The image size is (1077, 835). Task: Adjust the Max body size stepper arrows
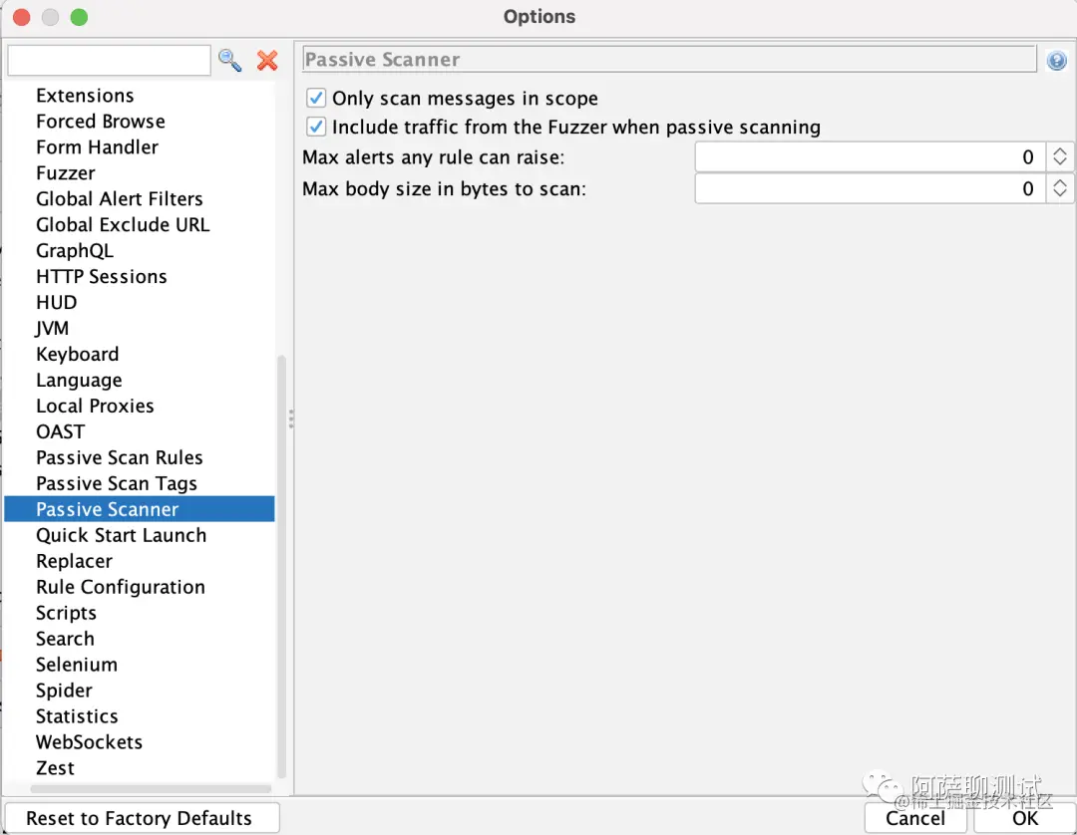[x=1060, y=188]
